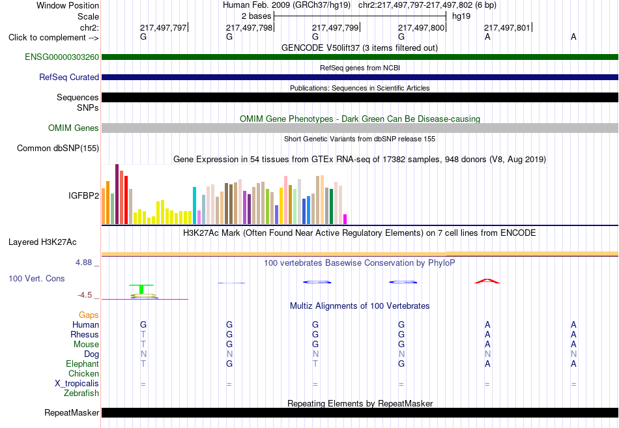The height and width of the screenshot is (428, 619).
Task: Click the GTEx "Gene Expression in 54 tissues" title
Action: tap(360, 159)
